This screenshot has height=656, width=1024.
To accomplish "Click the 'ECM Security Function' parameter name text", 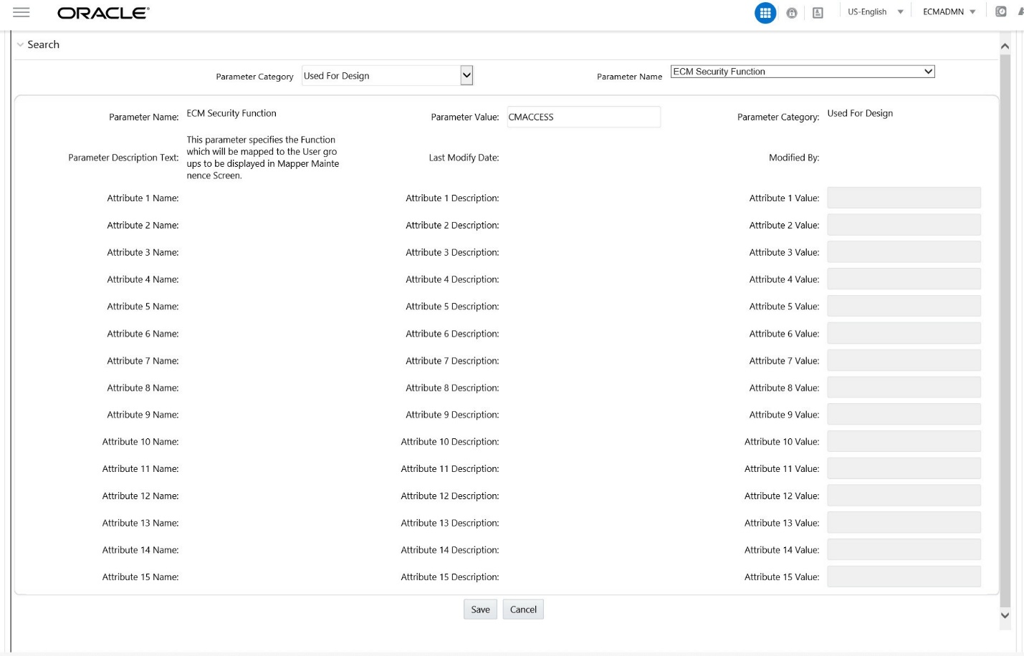I will pyautogui.click(x=231, y=113).
